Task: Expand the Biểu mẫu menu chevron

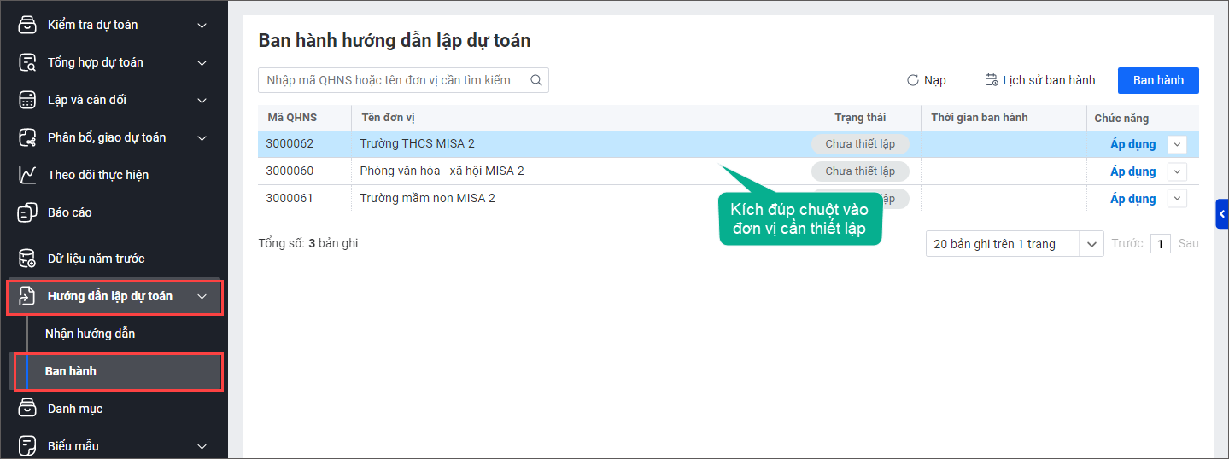Action: tap(202, 446)
